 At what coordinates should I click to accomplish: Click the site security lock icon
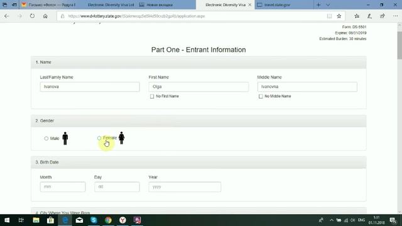(63, 16)
